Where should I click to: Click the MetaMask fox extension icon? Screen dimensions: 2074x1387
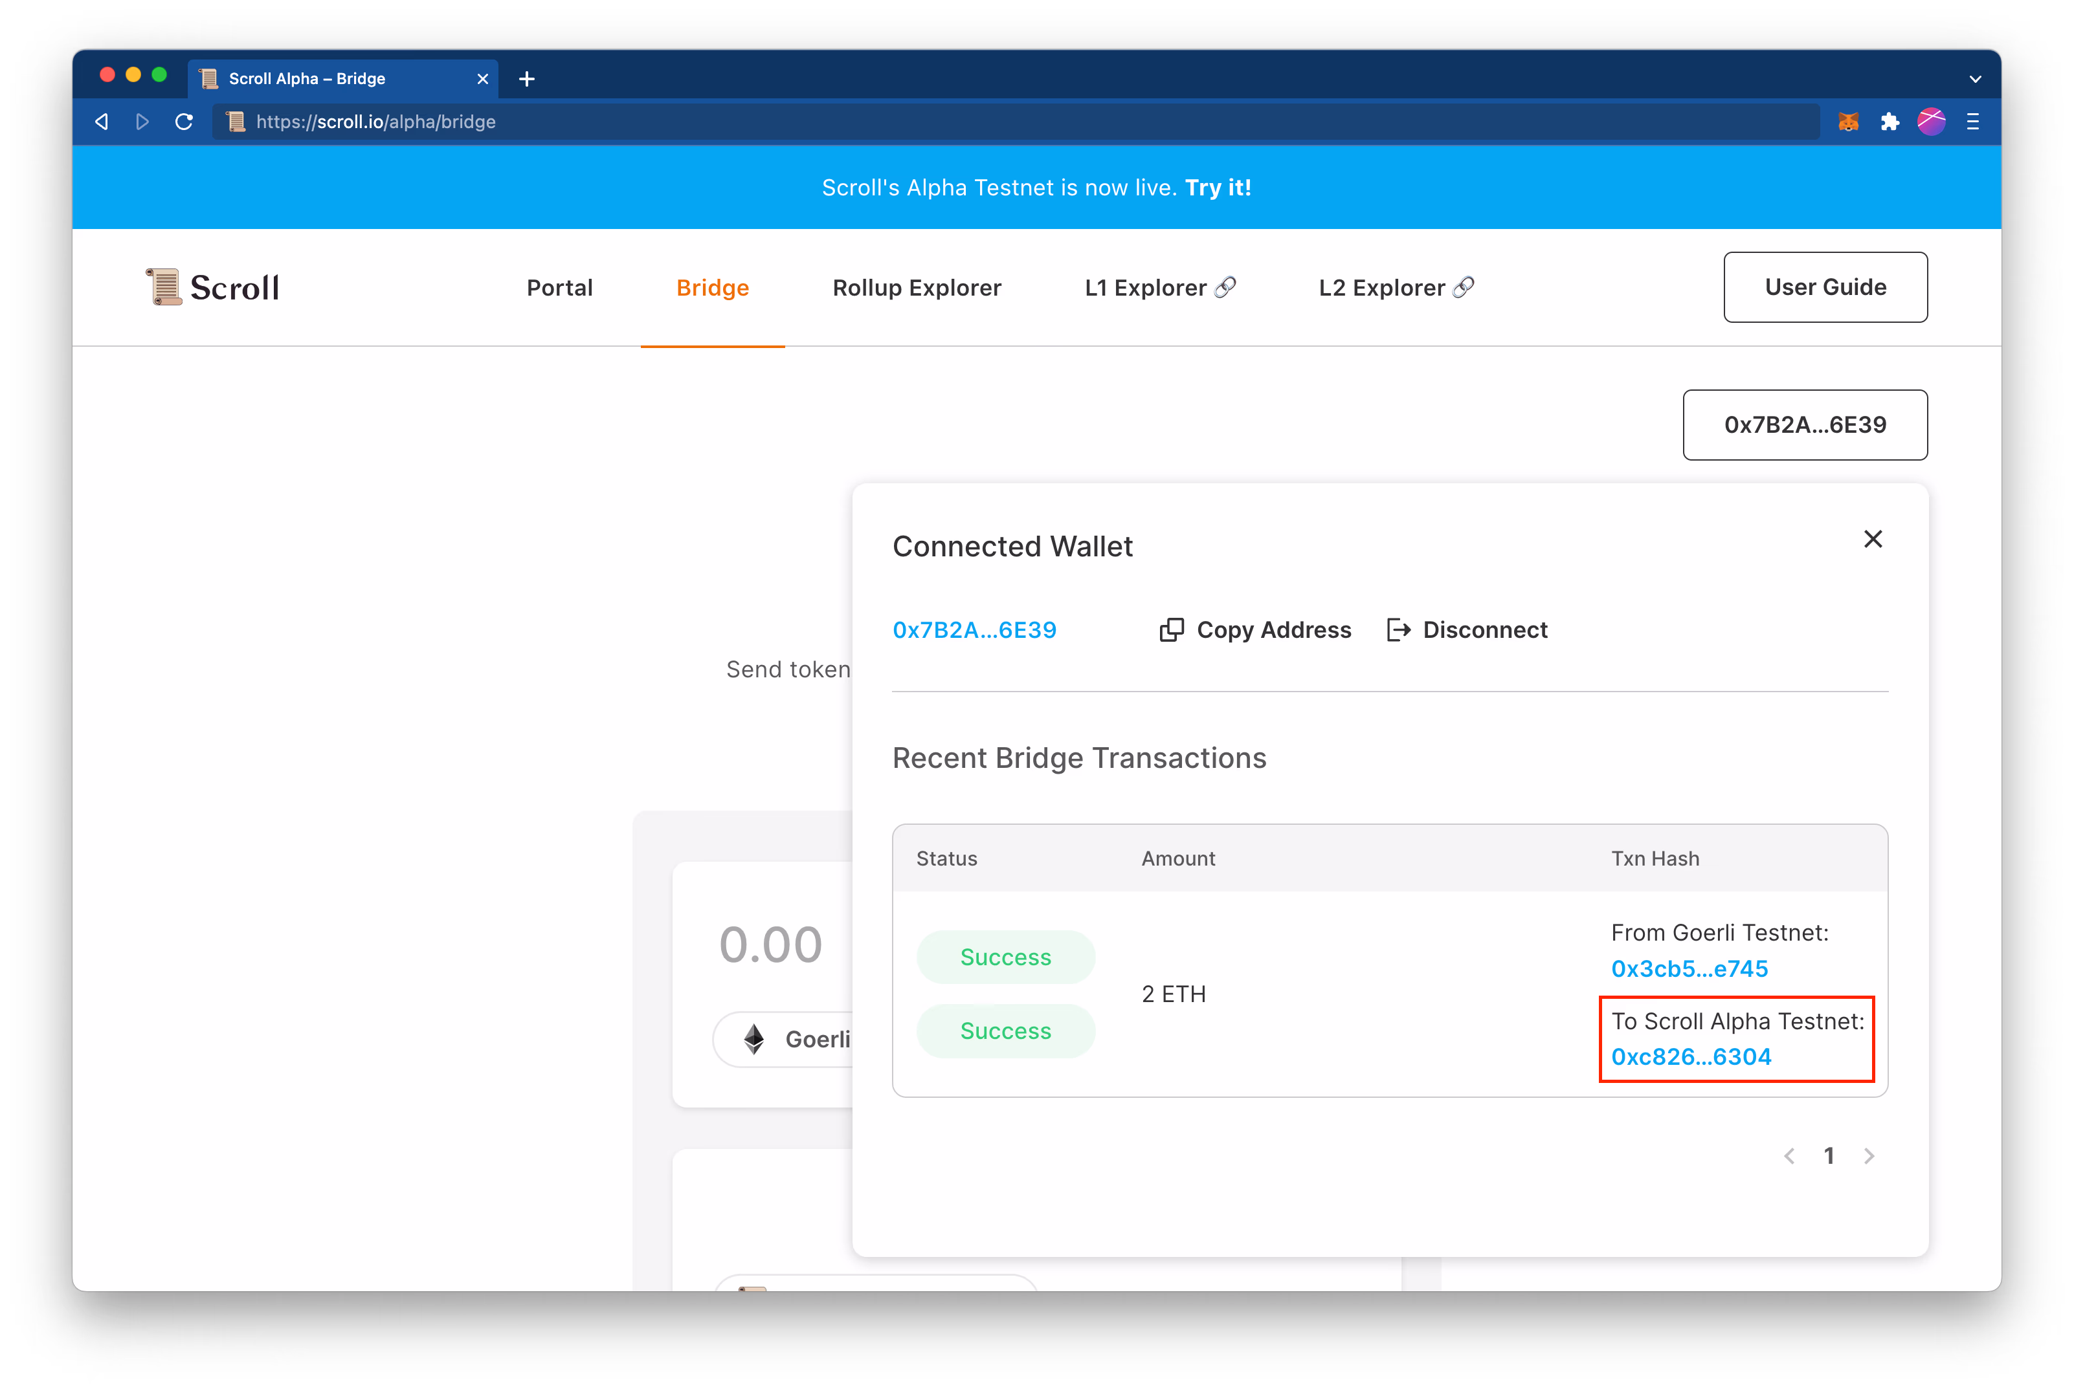(1848, 122)
